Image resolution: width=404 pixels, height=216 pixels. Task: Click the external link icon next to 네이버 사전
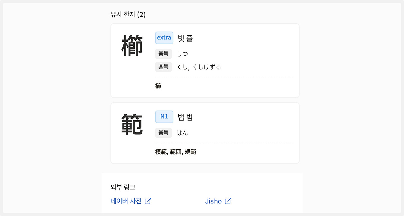148,201
